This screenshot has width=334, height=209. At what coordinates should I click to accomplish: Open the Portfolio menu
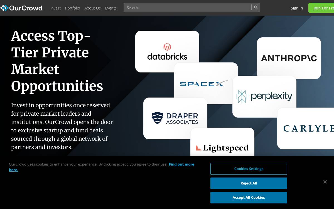(x=72, y=8)
